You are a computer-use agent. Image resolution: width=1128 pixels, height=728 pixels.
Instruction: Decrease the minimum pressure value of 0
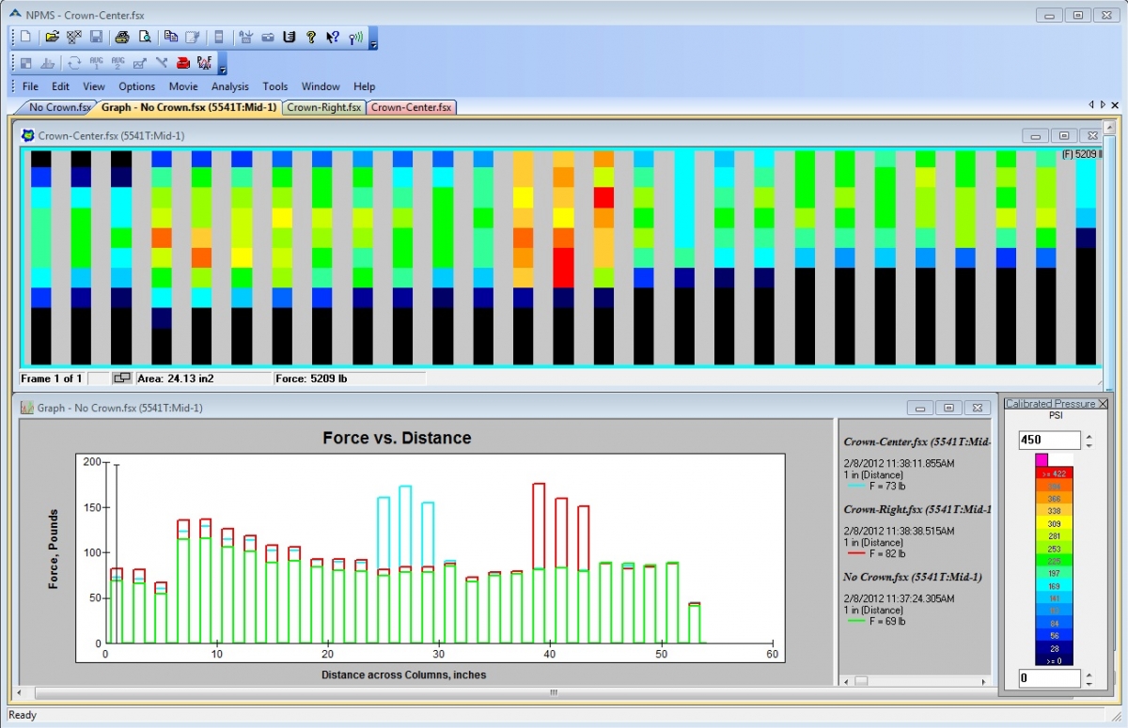point(1089,683)
